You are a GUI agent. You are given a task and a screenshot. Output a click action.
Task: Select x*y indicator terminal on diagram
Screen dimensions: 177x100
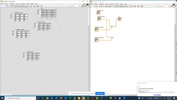point(120,19)
